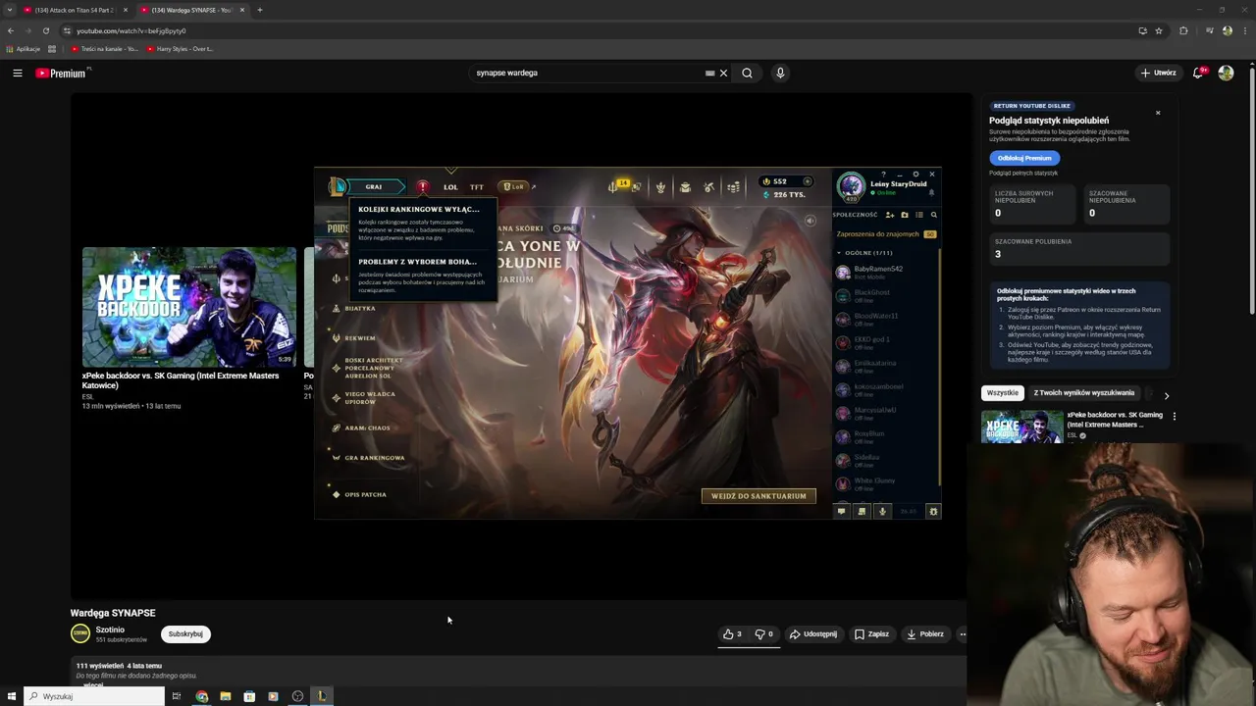Open the League client store coins icon

point(733,186)
